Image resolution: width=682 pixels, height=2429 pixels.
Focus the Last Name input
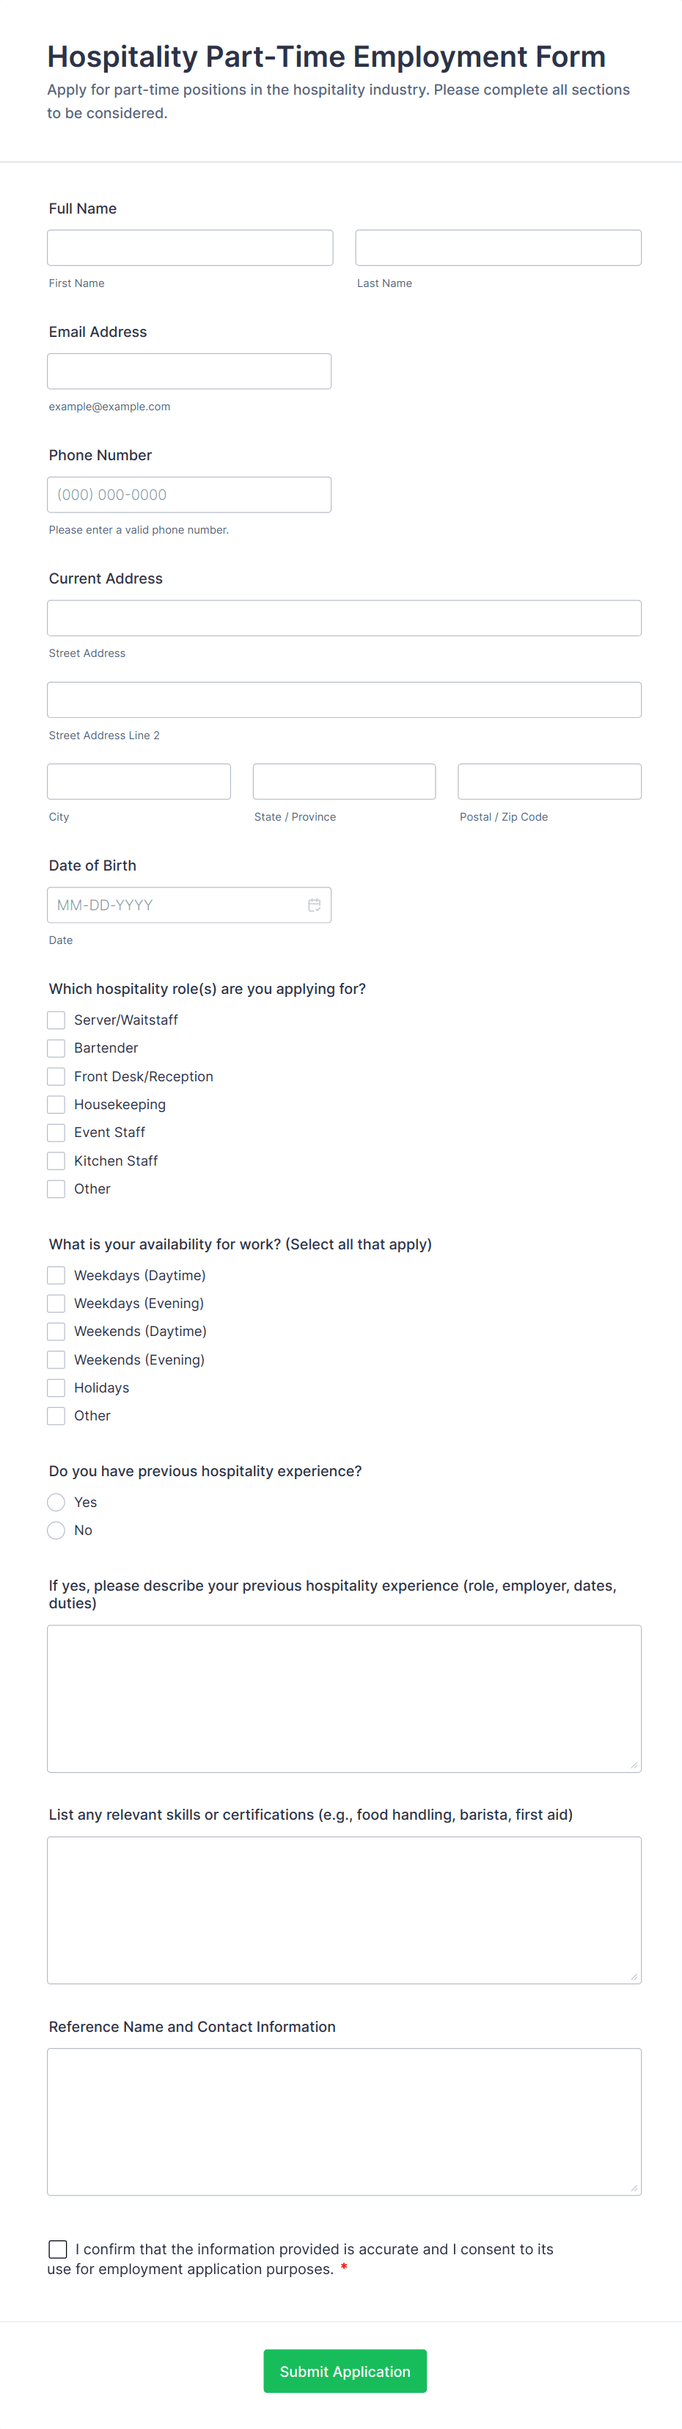[499, 248]
